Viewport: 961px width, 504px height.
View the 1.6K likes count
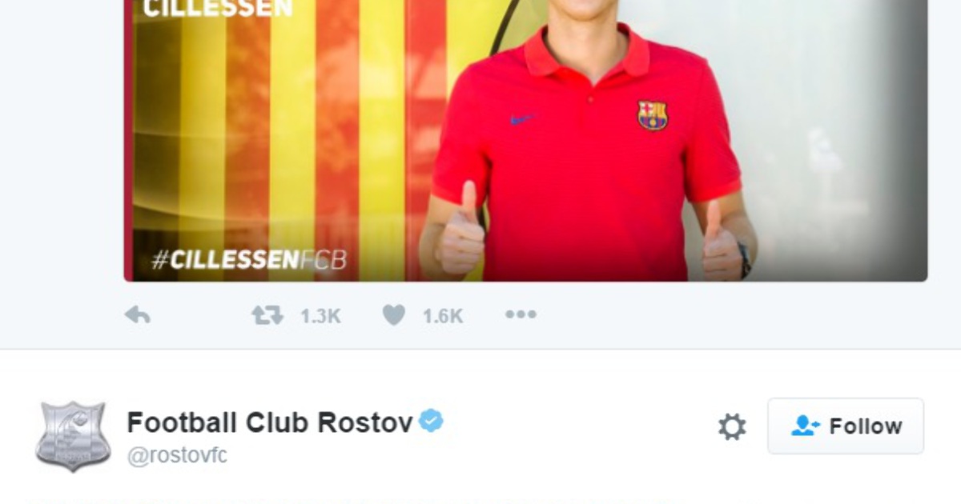[x=443, y=317]
